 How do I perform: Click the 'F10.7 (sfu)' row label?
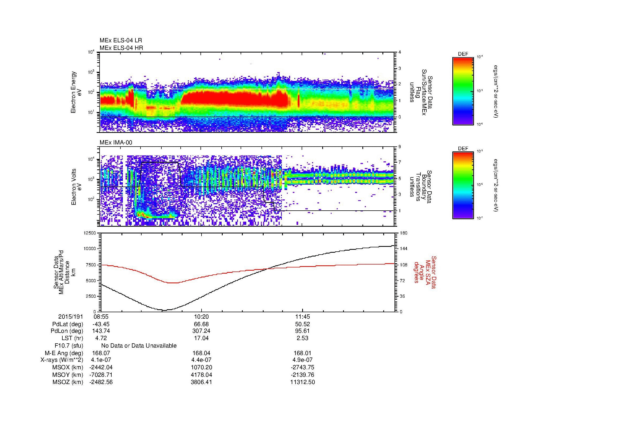tap(69, 346)
